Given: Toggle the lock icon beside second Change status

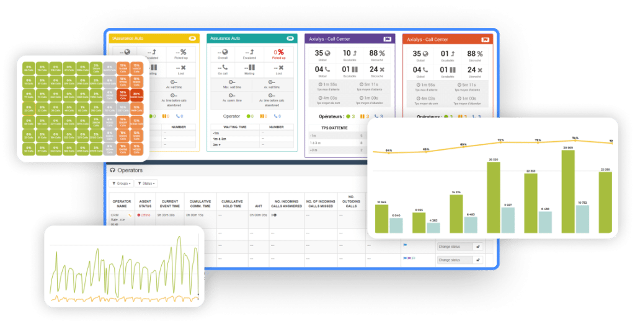Looking at the screenshot, I should coord(478,260).
